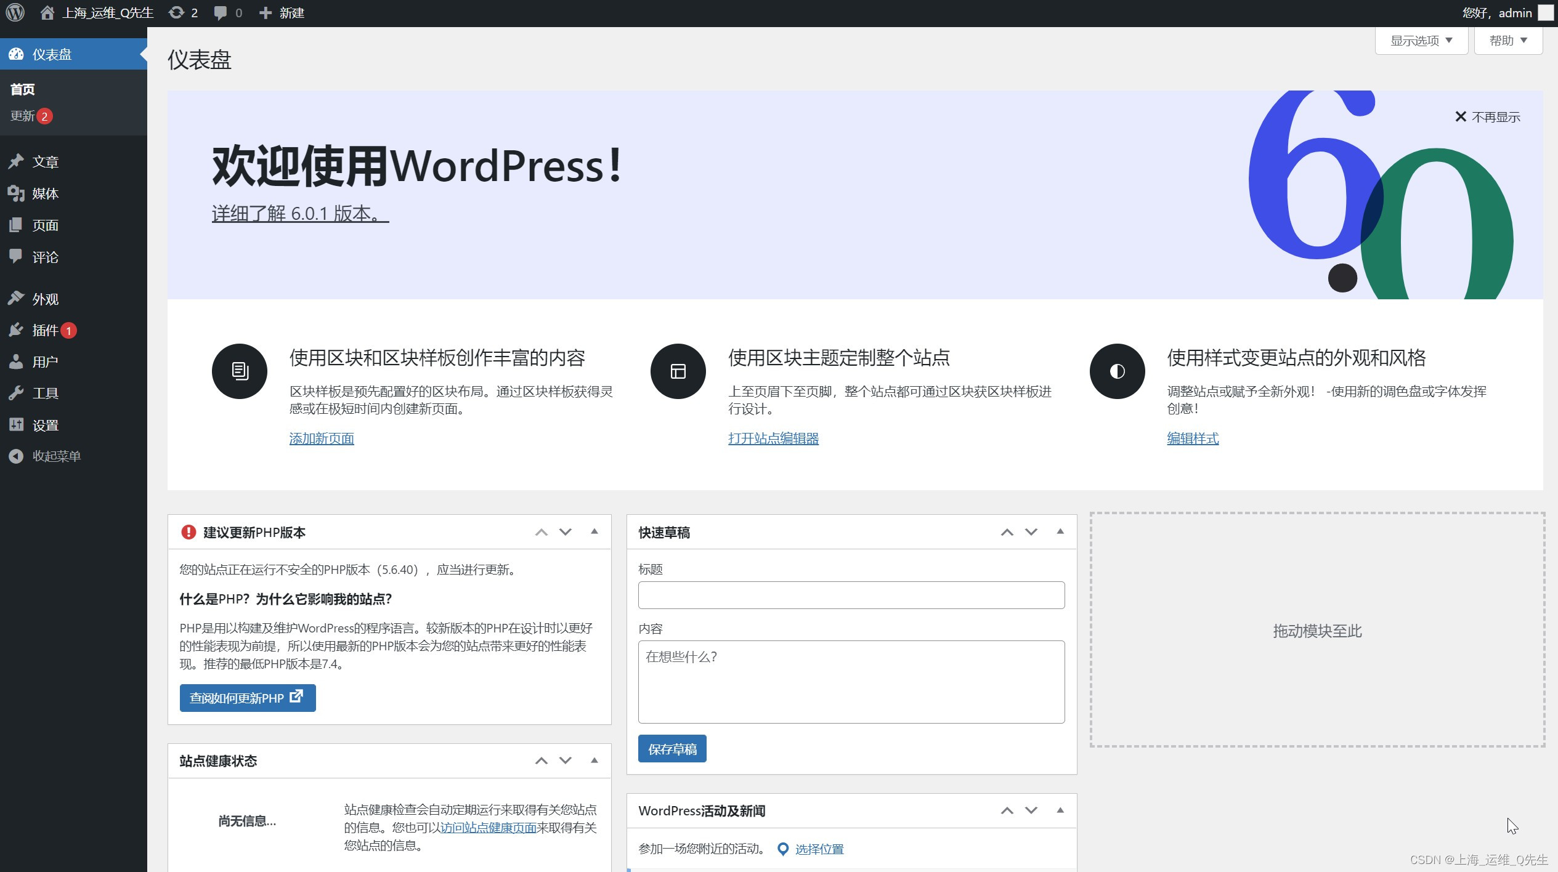Image resolution: width=1558 pixels, height=872 pixels.
Task: Dismiss welcome panel with 不再显示
Action: [1487, 117]
